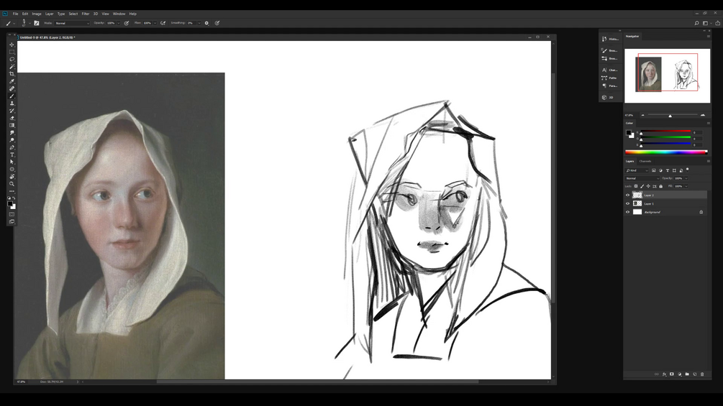Select the Eraser tool
This screenshot has width=723, height=406.
12,118
